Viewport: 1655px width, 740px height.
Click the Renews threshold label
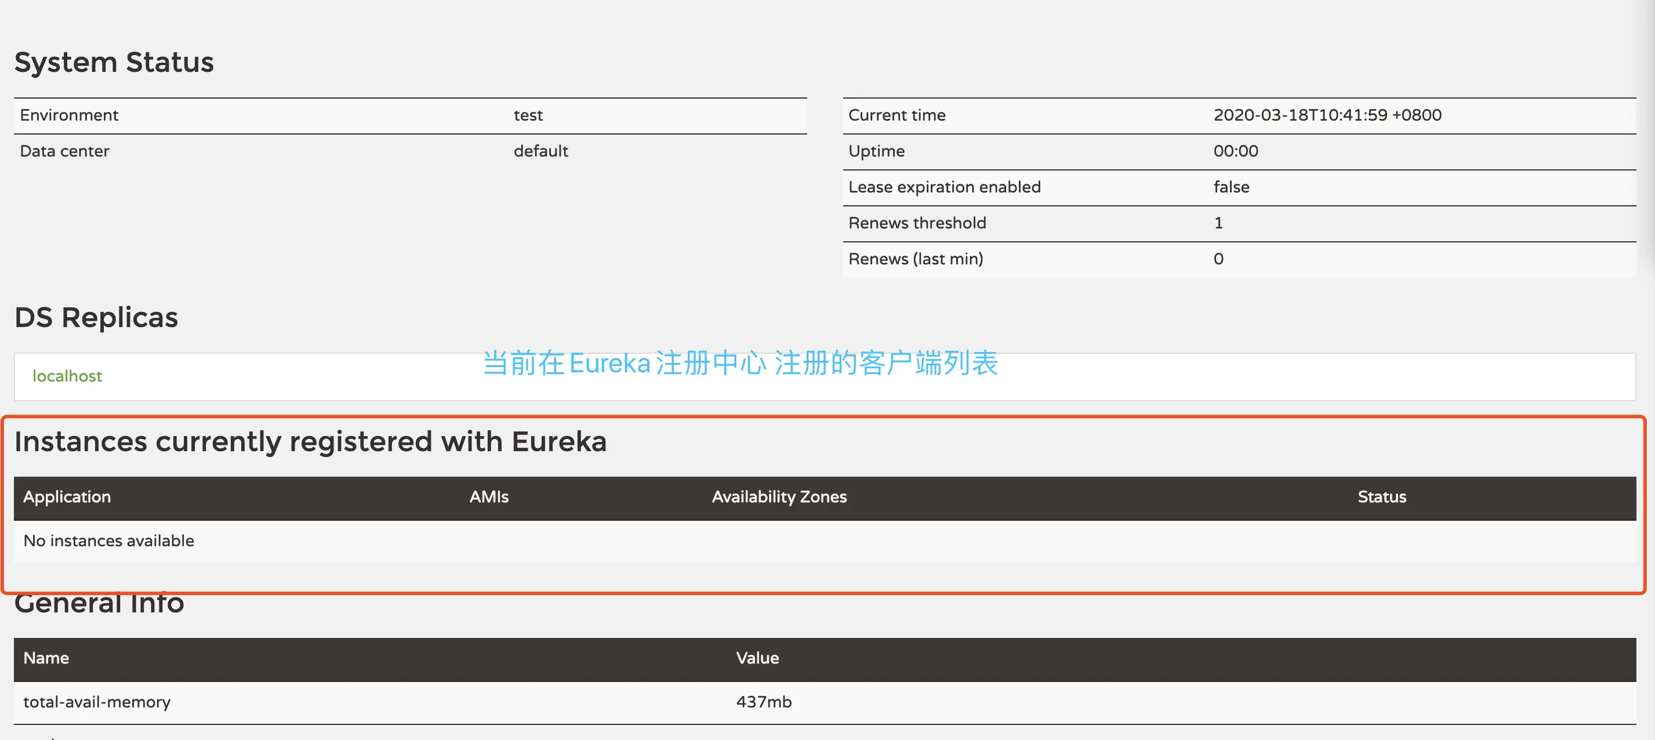pos(917,223)
